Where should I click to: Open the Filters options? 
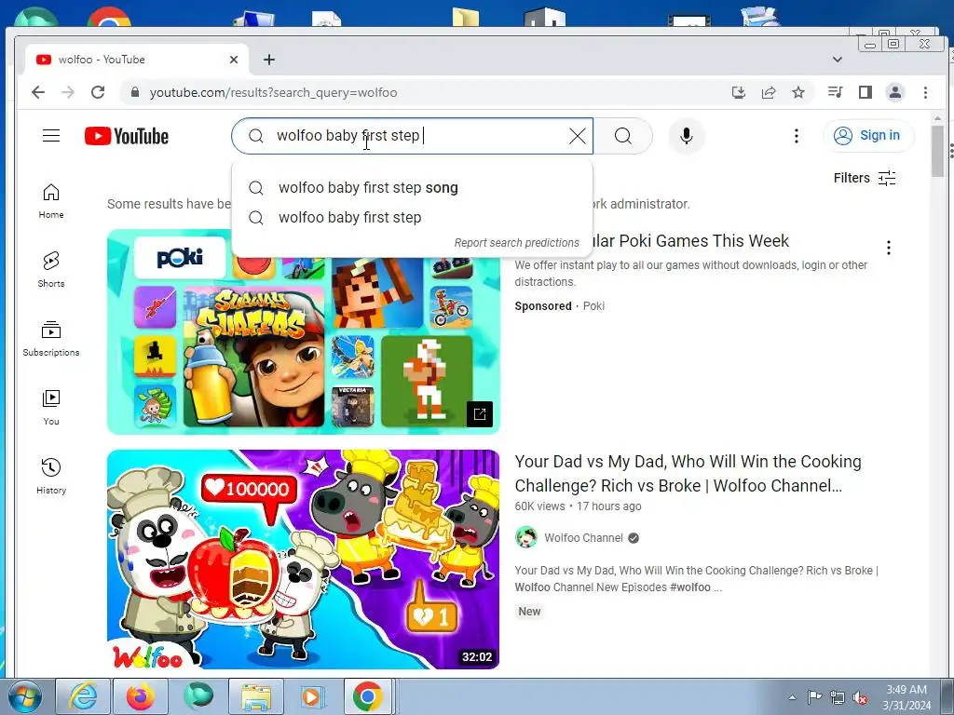(865, 178)
